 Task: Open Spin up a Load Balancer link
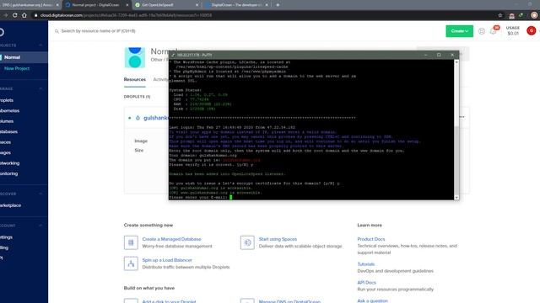[167, 260]
